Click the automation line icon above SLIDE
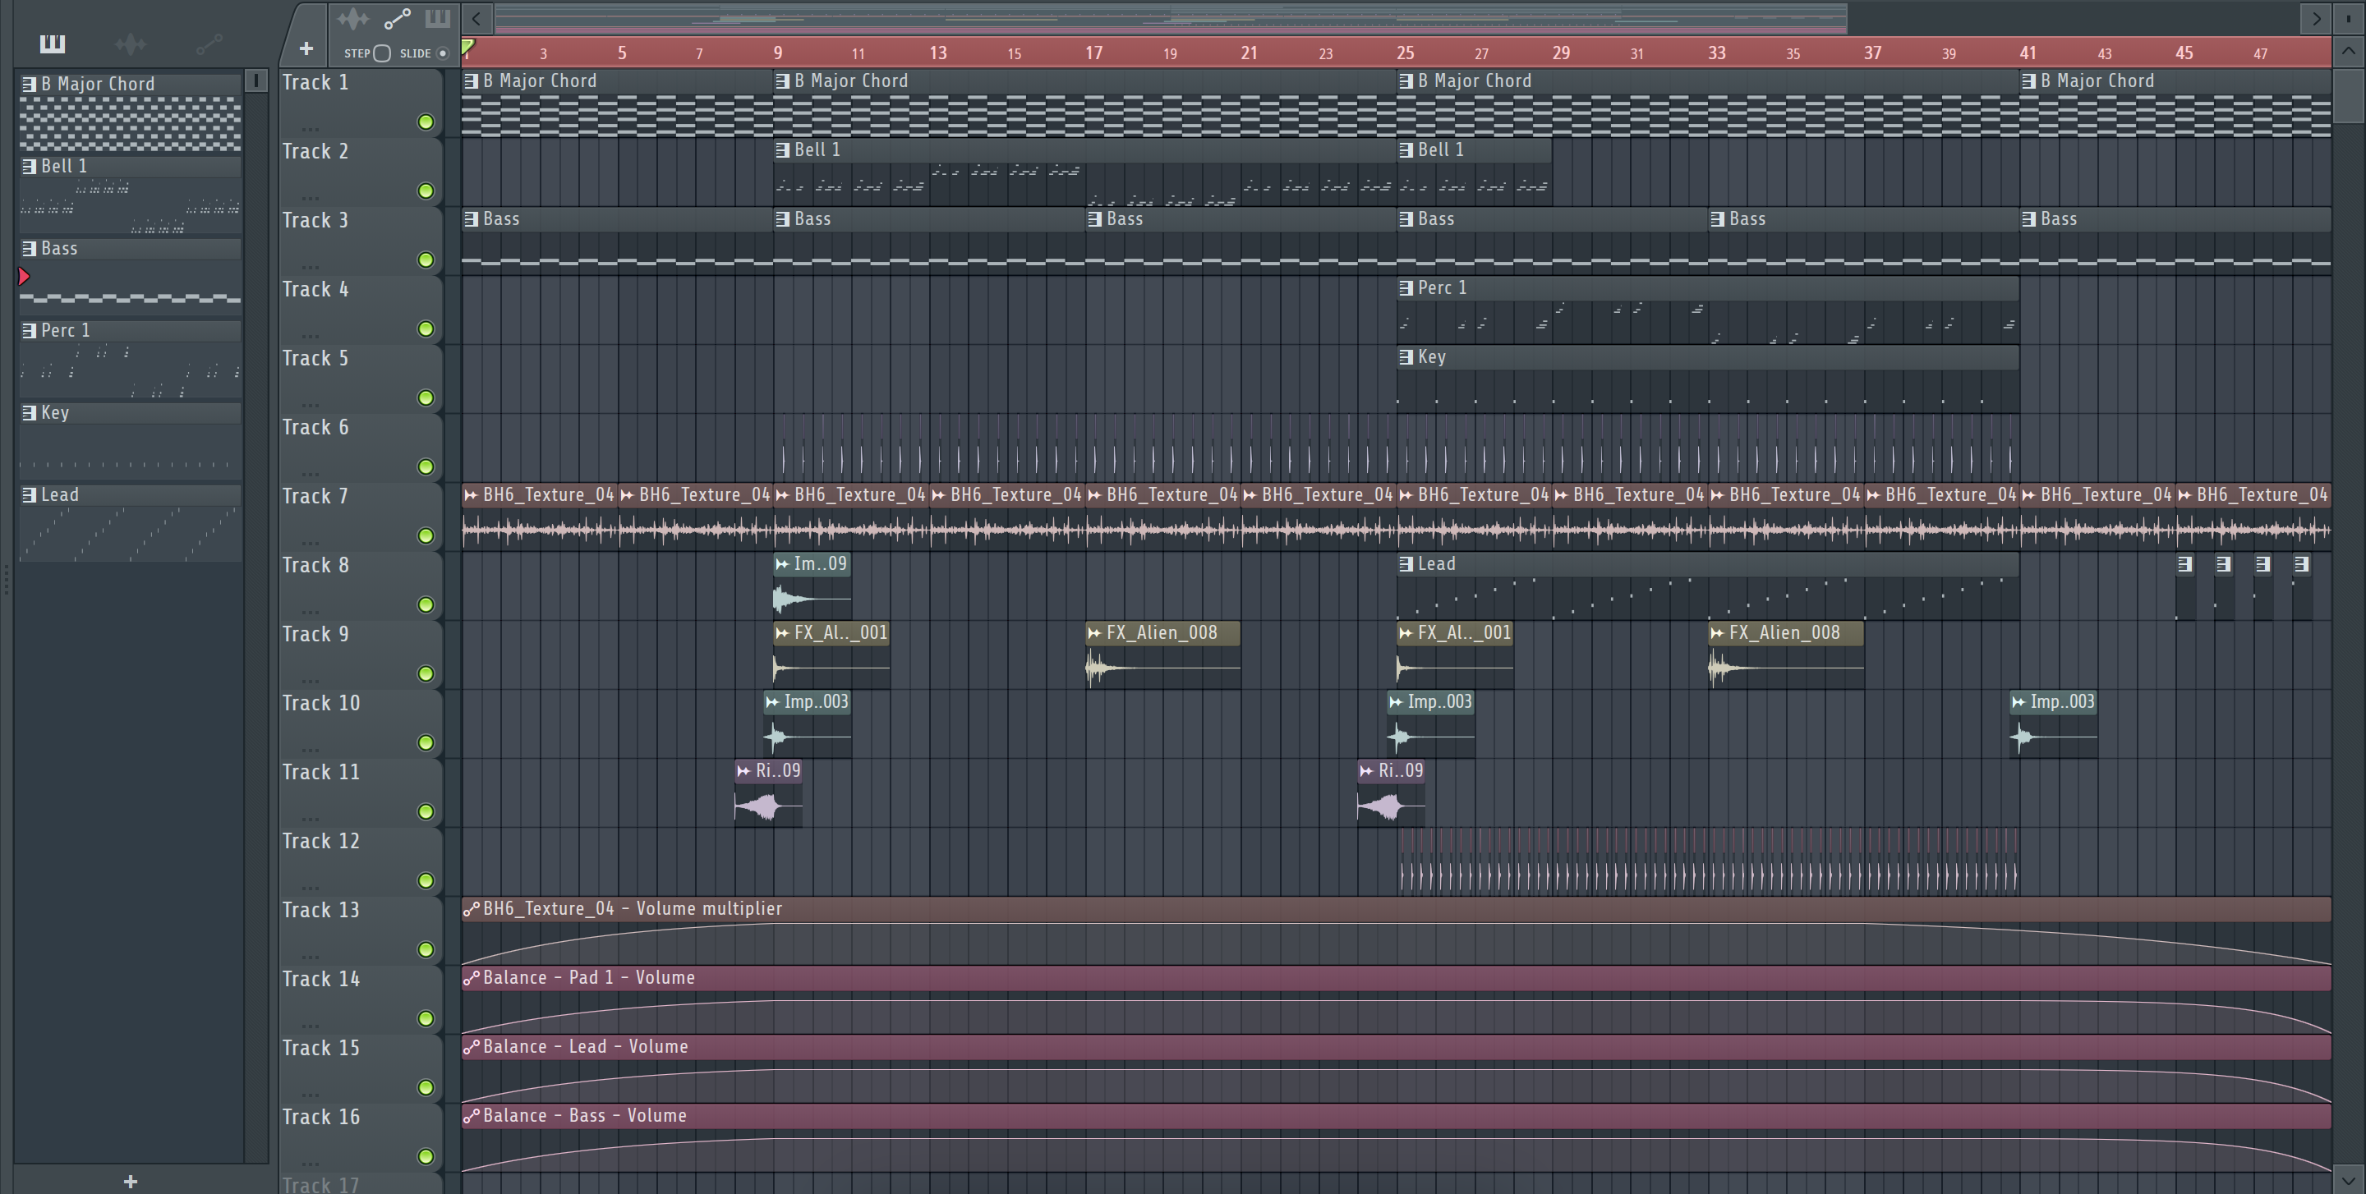The width and height of the screenshot is (2366, 1194). (398, 18)
